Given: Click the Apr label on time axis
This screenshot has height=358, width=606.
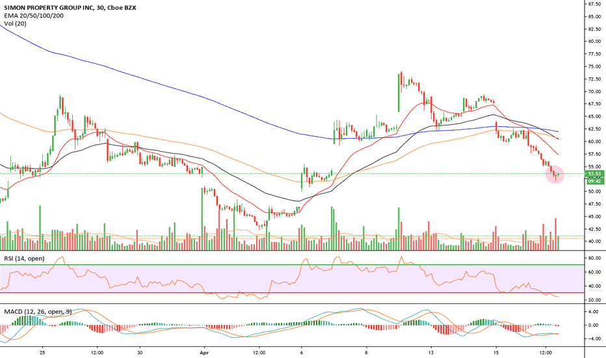Looking at the screenshot, I should [x=204, y=353].
